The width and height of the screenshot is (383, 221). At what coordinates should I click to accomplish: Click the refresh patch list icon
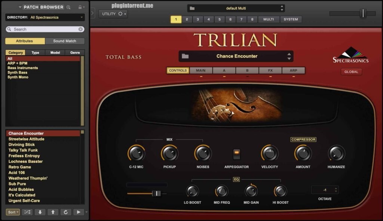click(x=66, y=212)
